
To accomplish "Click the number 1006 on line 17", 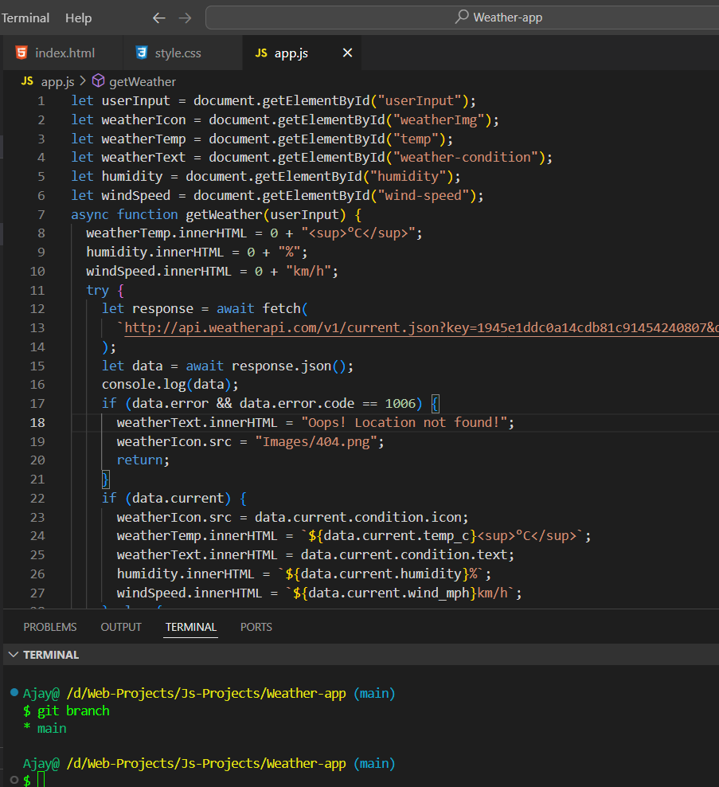I will pos(400,404).
